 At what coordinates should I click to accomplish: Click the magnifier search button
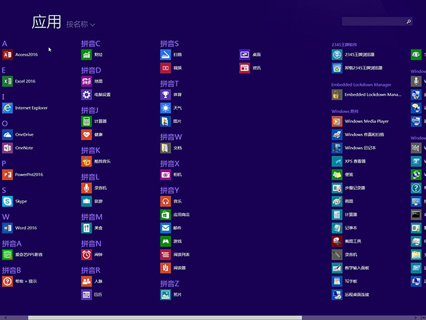click(409, 21)
